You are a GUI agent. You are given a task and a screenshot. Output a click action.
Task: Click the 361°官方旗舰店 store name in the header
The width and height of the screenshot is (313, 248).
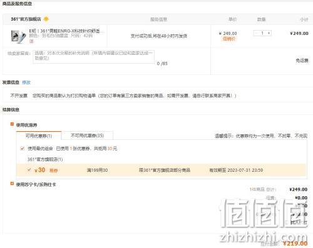point(26,19)
